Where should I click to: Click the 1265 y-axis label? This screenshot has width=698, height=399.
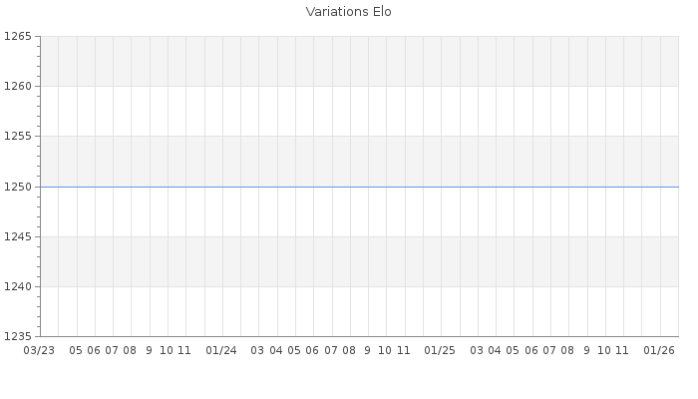point(17,37)
